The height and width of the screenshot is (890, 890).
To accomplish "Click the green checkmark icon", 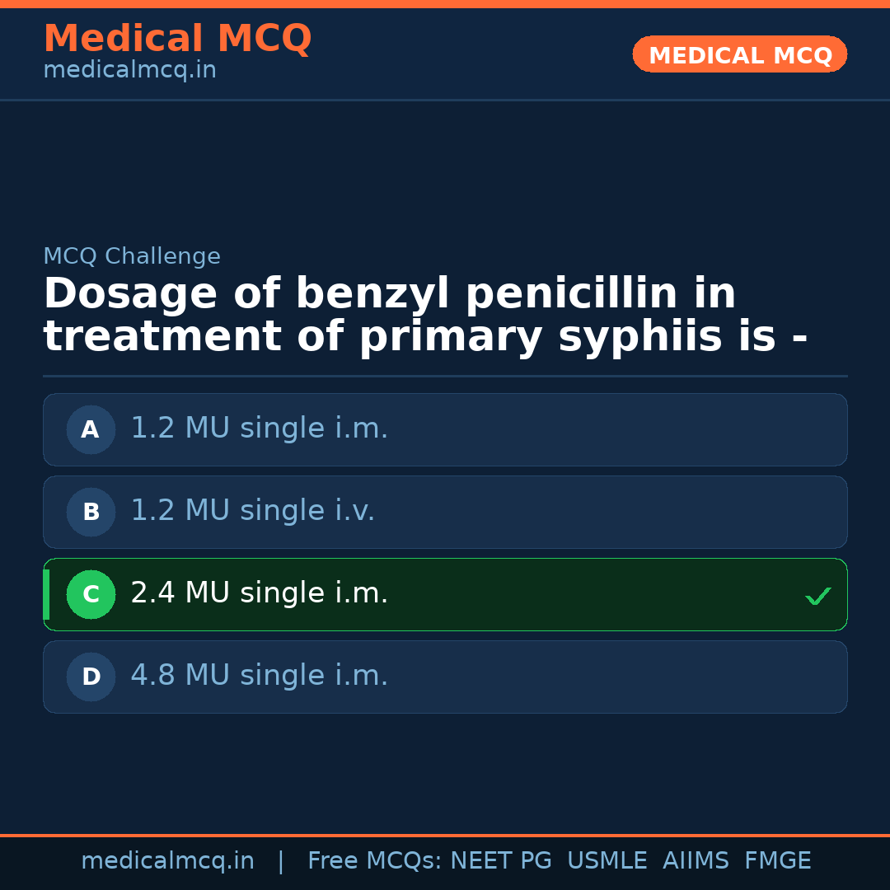I will [x=817, y=596].
